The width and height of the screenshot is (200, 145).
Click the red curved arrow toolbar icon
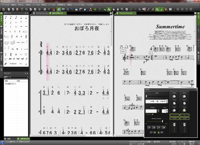pyautogui.click(x=54, y=9)
